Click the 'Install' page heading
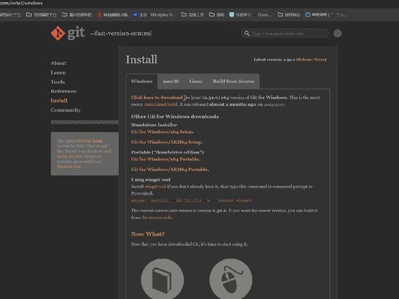 142,59
